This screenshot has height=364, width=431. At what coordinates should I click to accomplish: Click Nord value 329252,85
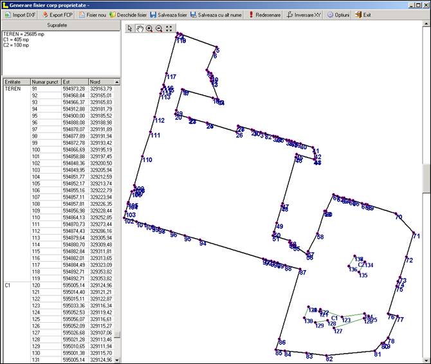(101, 217)
